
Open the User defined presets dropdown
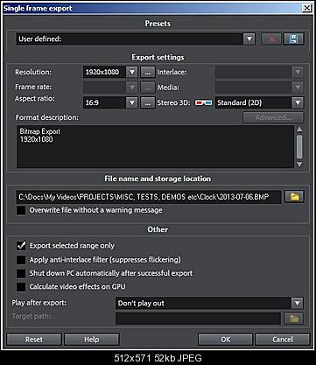[x=249, y=39]
